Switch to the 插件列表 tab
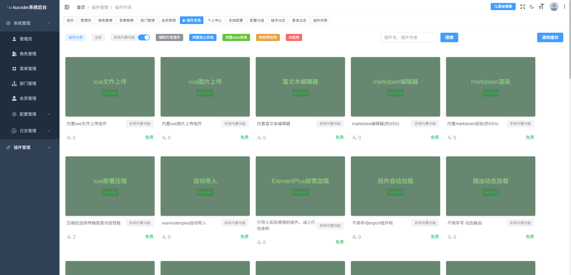 click(x=320, y=20)
